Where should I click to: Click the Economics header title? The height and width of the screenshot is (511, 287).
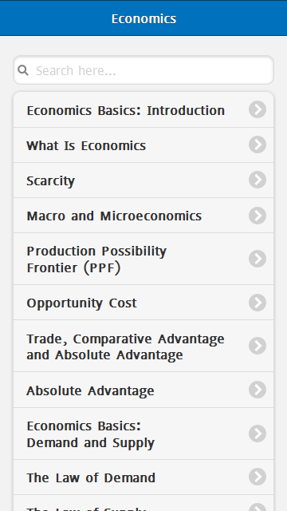[x=143, y=18]
